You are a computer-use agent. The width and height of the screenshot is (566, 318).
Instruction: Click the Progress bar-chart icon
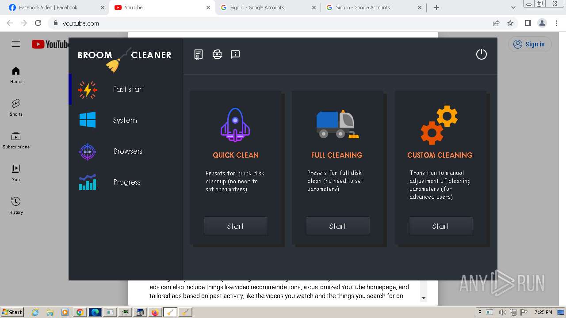[88, 182]
